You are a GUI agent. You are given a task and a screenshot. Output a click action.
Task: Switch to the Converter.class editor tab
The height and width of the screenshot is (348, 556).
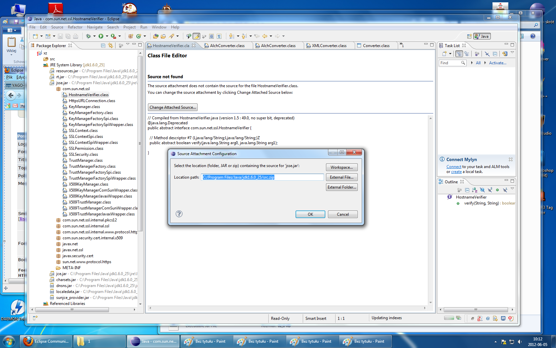[376, 46]
